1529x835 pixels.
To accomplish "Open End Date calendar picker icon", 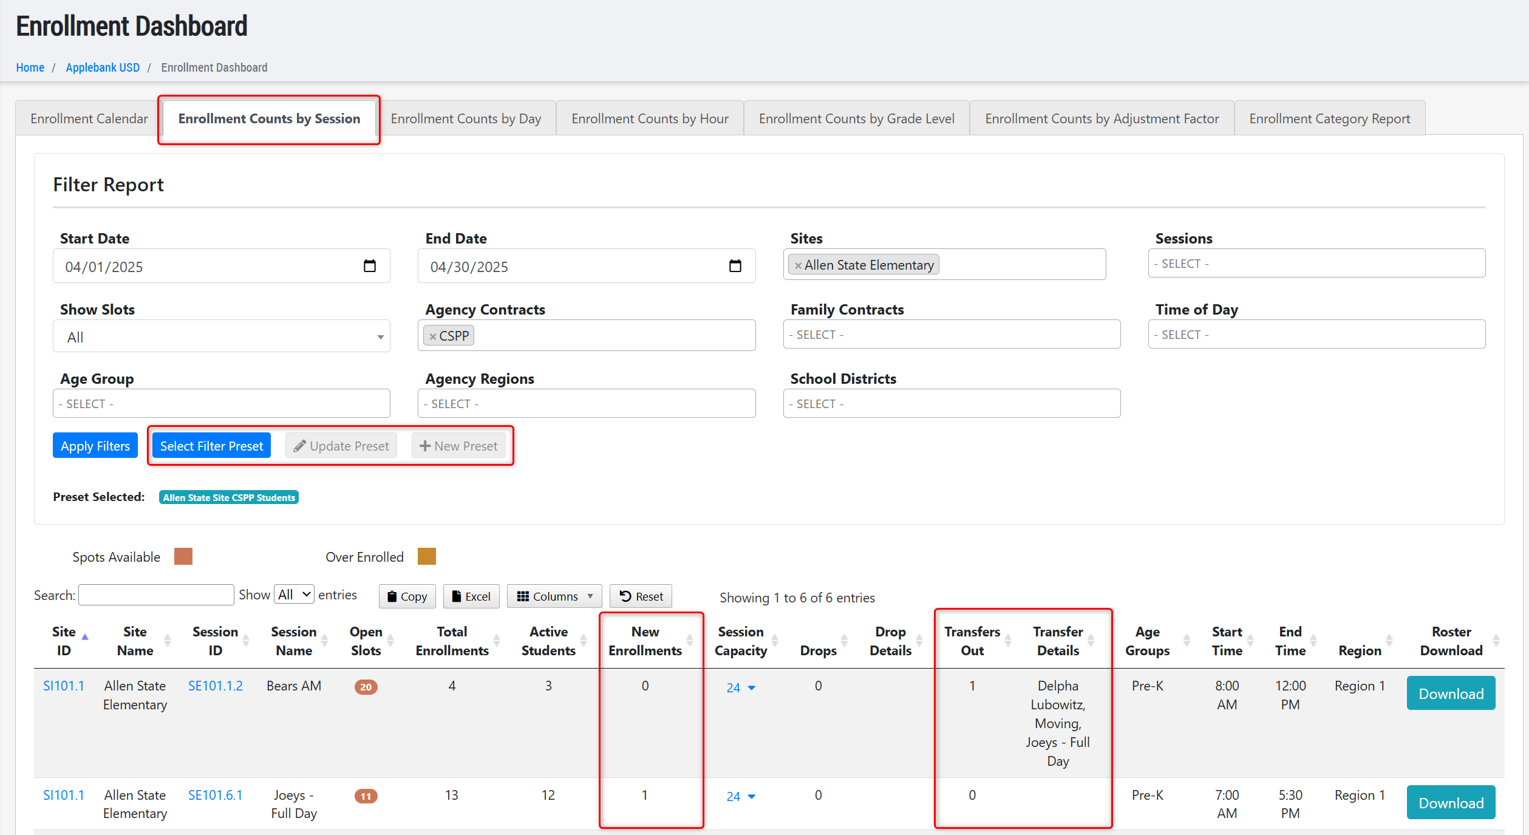I will [735, 266].
